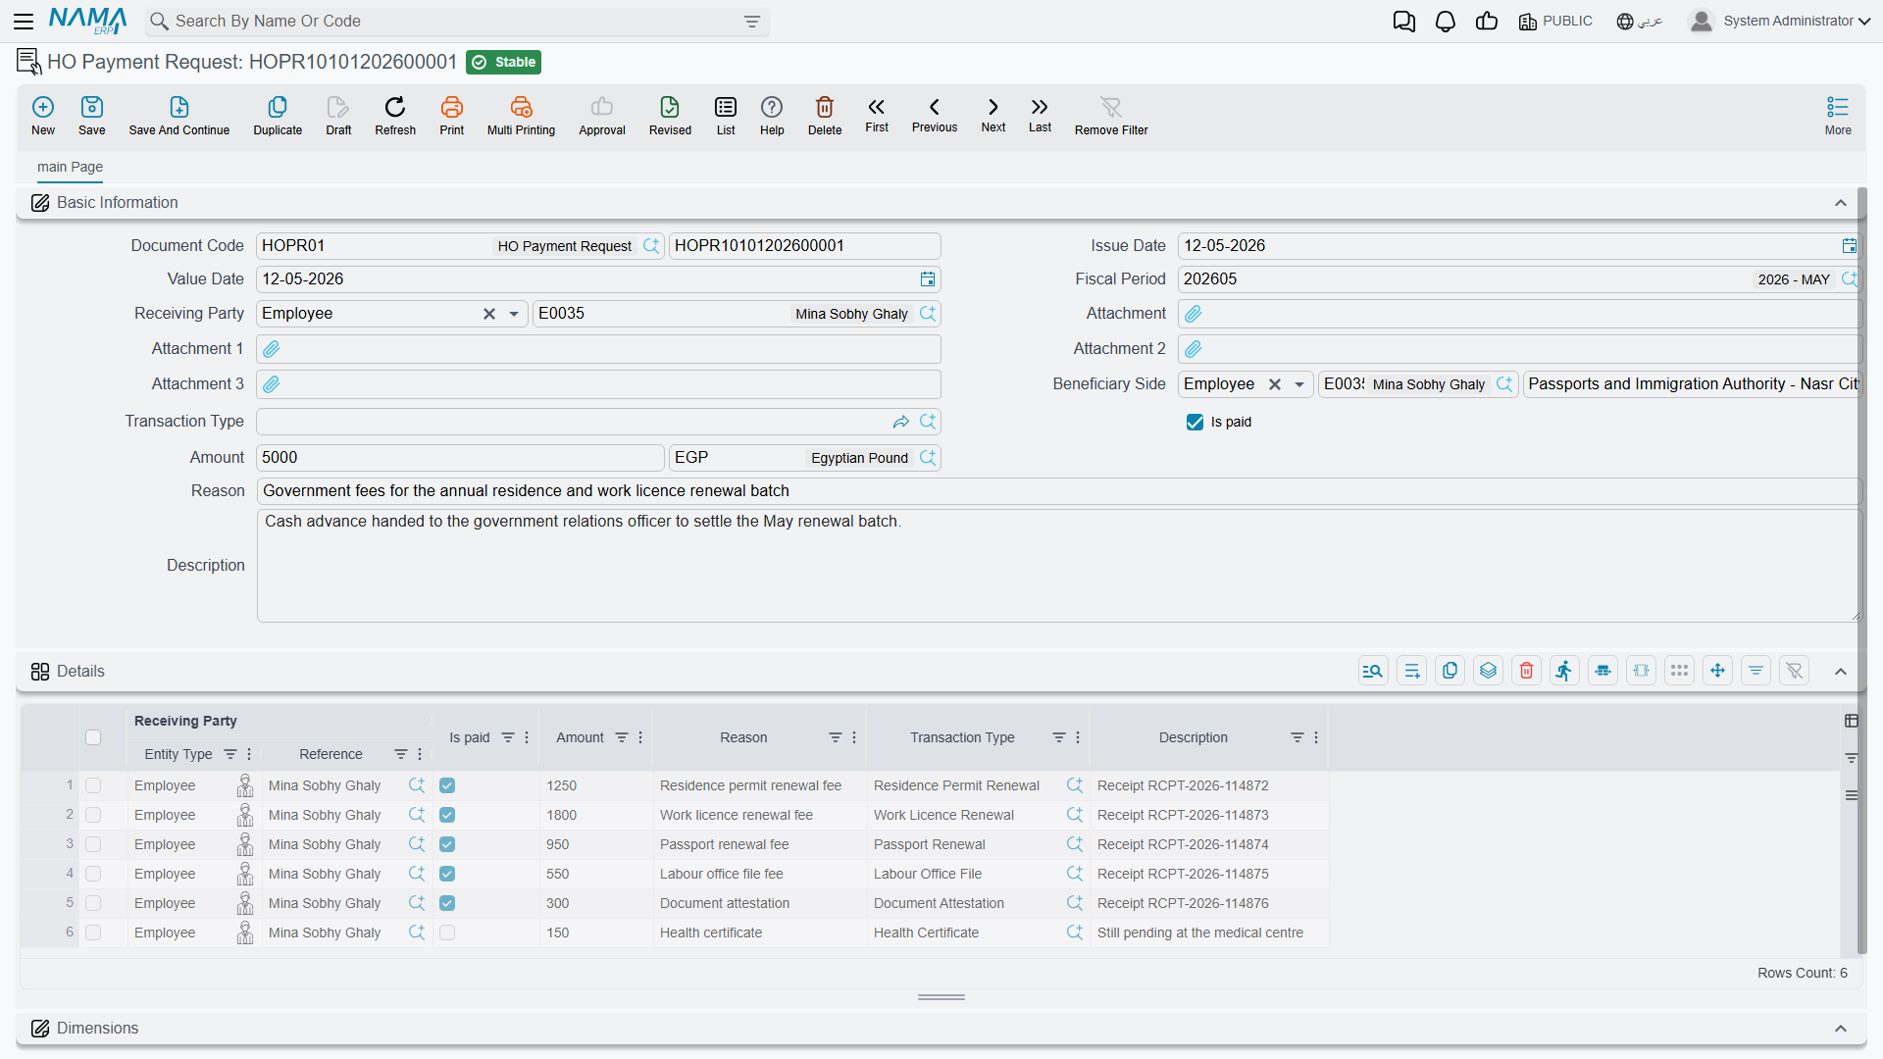Open the Issue Date calendar picker
Screen dimensions: 1883x1059
coord(1849,246)
